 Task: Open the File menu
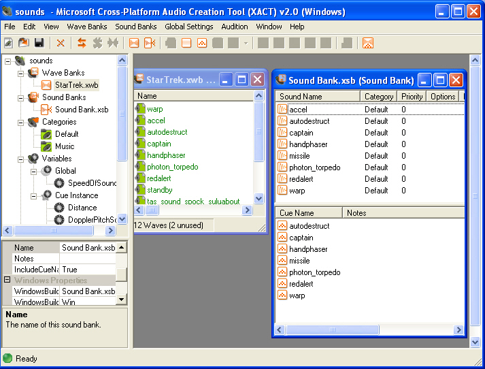click(x=10, y=27)
